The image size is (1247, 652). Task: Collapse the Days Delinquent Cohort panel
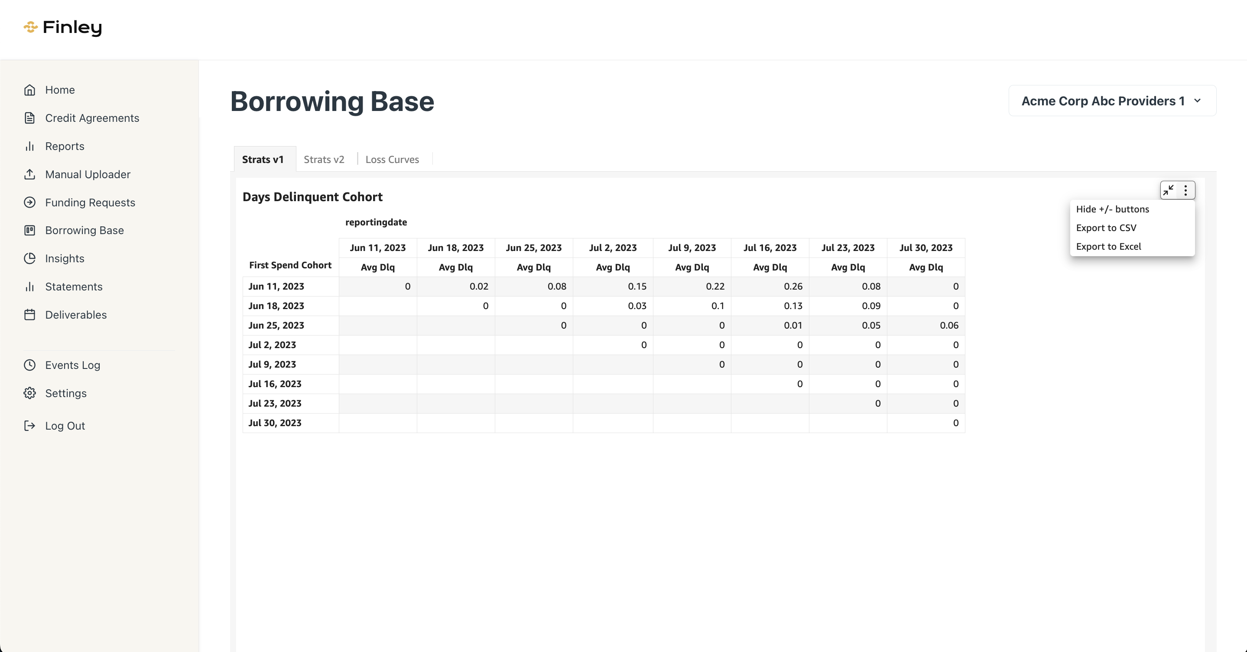(1169, 190)
